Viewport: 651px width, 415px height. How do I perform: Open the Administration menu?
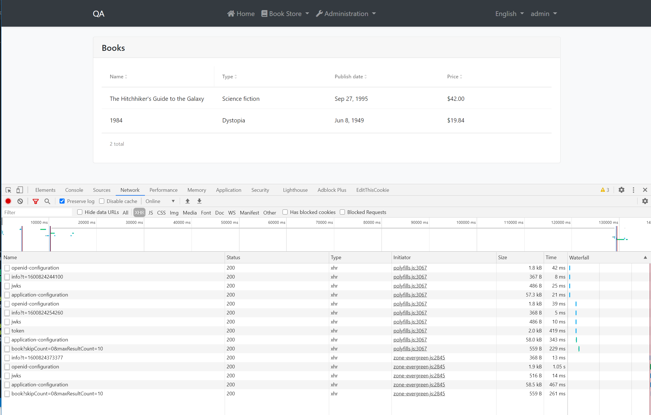346,13
